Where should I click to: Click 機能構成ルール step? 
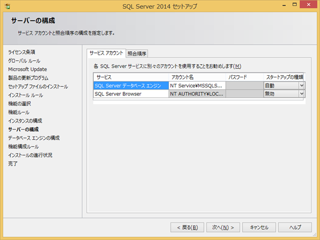pyautogui.click(x=23, y=146)
